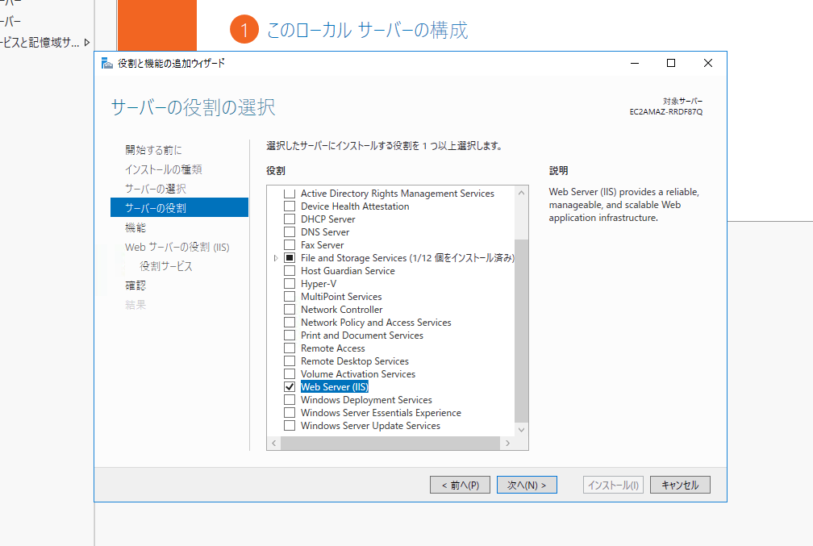Screen dimensions: 813x546
Task: Select the Remote Desktop Services row
Action: (x=355, y=361)
